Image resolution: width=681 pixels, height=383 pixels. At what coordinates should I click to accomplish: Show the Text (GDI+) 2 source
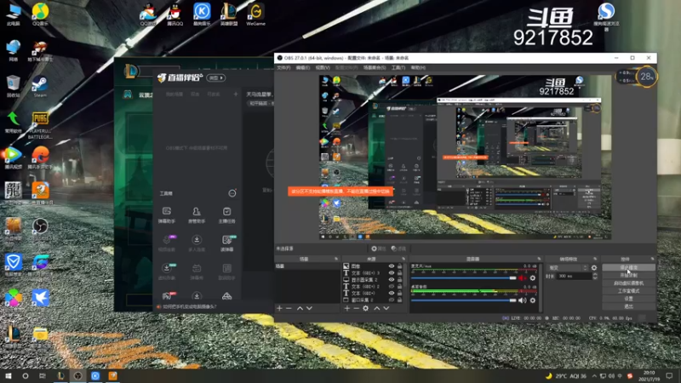392,287
